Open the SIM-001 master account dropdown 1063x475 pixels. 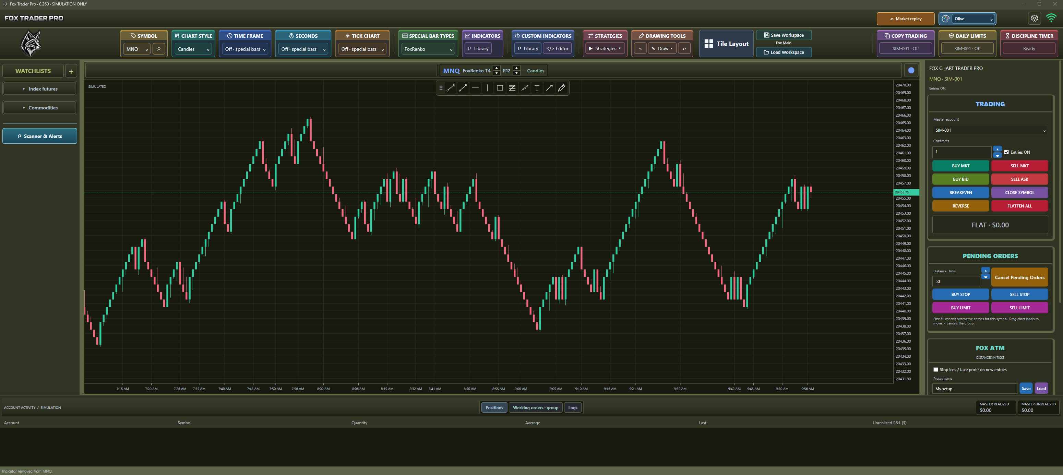[990, 130]
